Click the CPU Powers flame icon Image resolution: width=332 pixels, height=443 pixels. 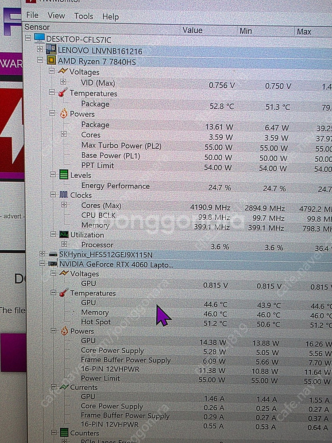64,113
